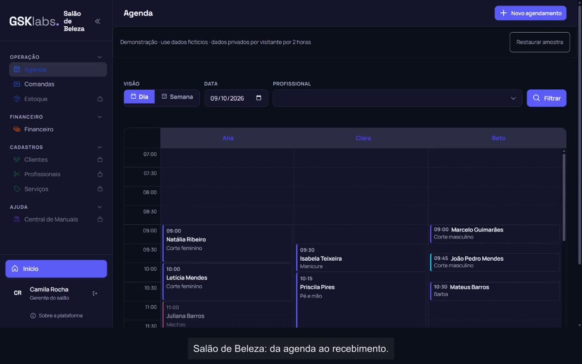This screenshot has width=582, height=364.
Task: Click the agenda grid vertical scrollbar
Action: [564, 197]
